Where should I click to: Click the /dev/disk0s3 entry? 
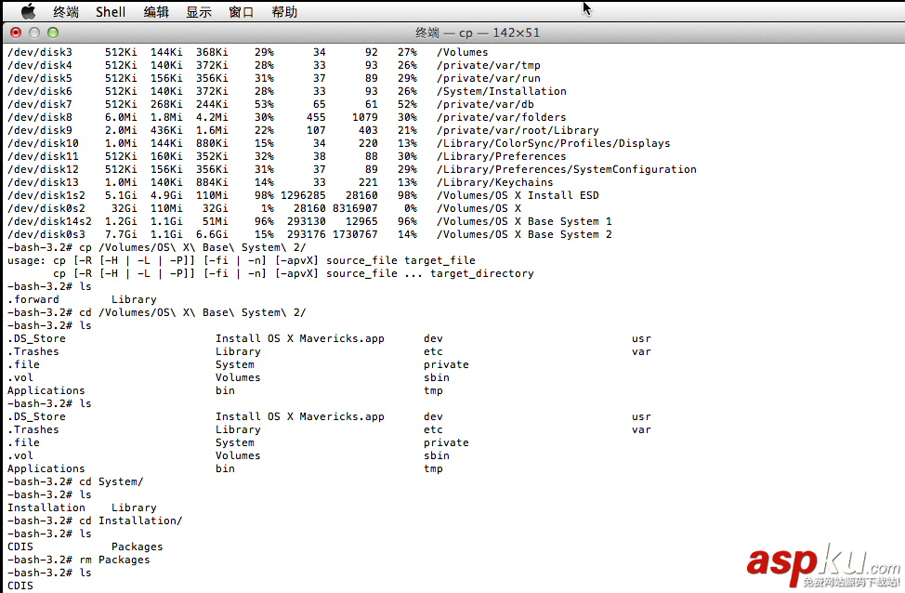tap(46, 234)
